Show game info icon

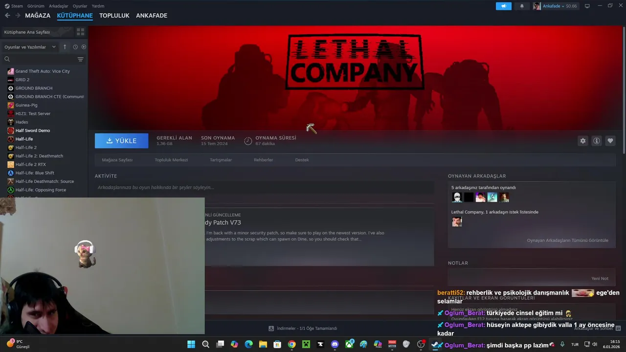tap(597, 141)
